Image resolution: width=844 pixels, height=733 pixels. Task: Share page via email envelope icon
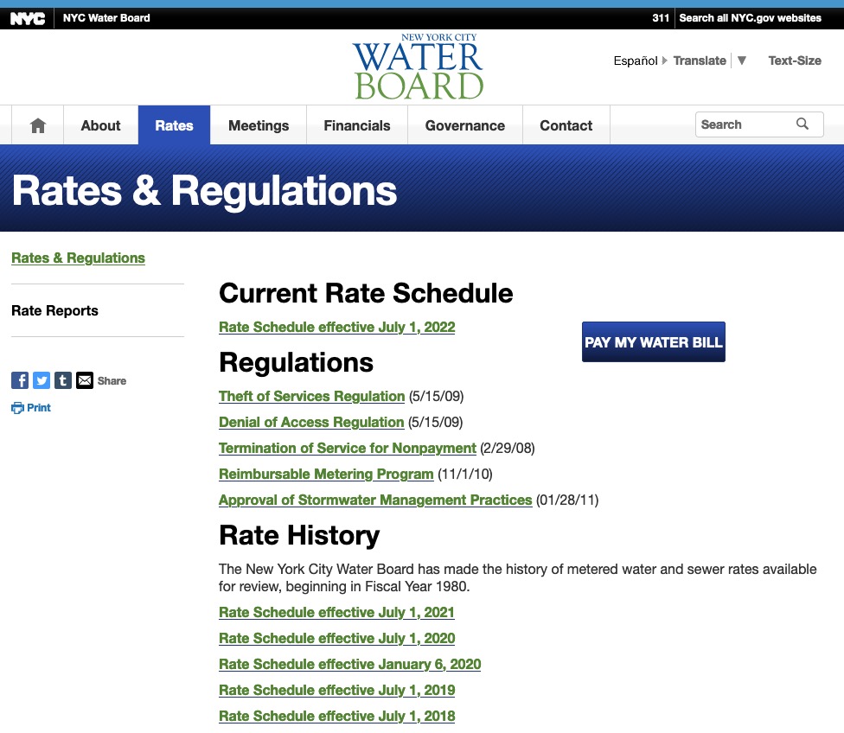coord(85,380)
